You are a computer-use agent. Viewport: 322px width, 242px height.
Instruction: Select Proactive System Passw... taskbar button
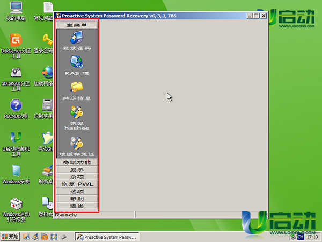coord(107,237)
